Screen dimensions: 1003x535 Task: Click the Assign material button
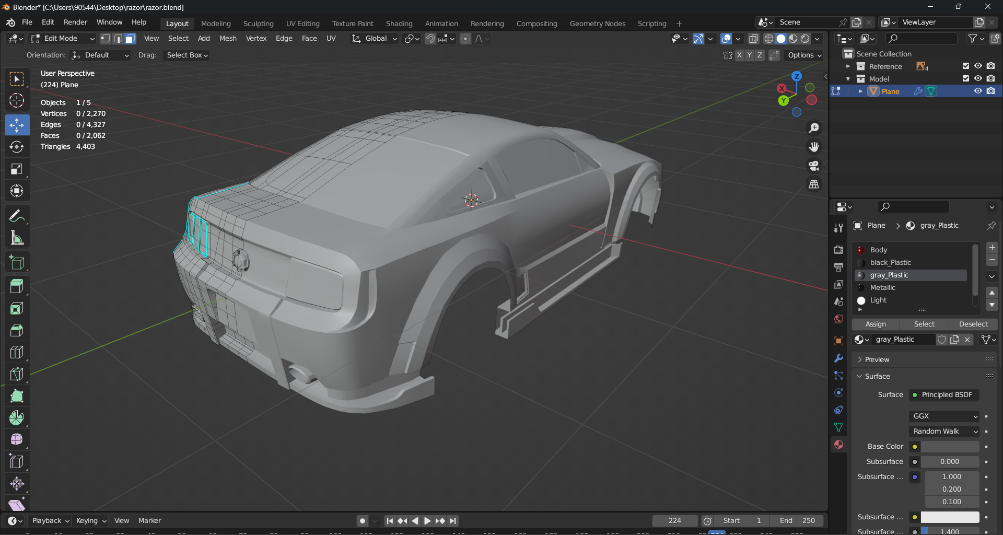tap(876, 324)
